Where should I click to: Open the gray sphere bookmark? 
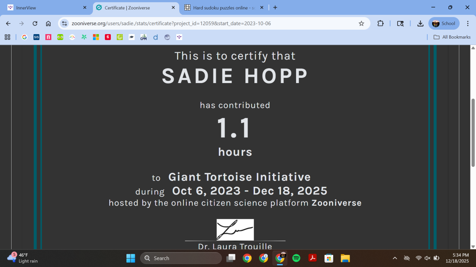[167, 37]
